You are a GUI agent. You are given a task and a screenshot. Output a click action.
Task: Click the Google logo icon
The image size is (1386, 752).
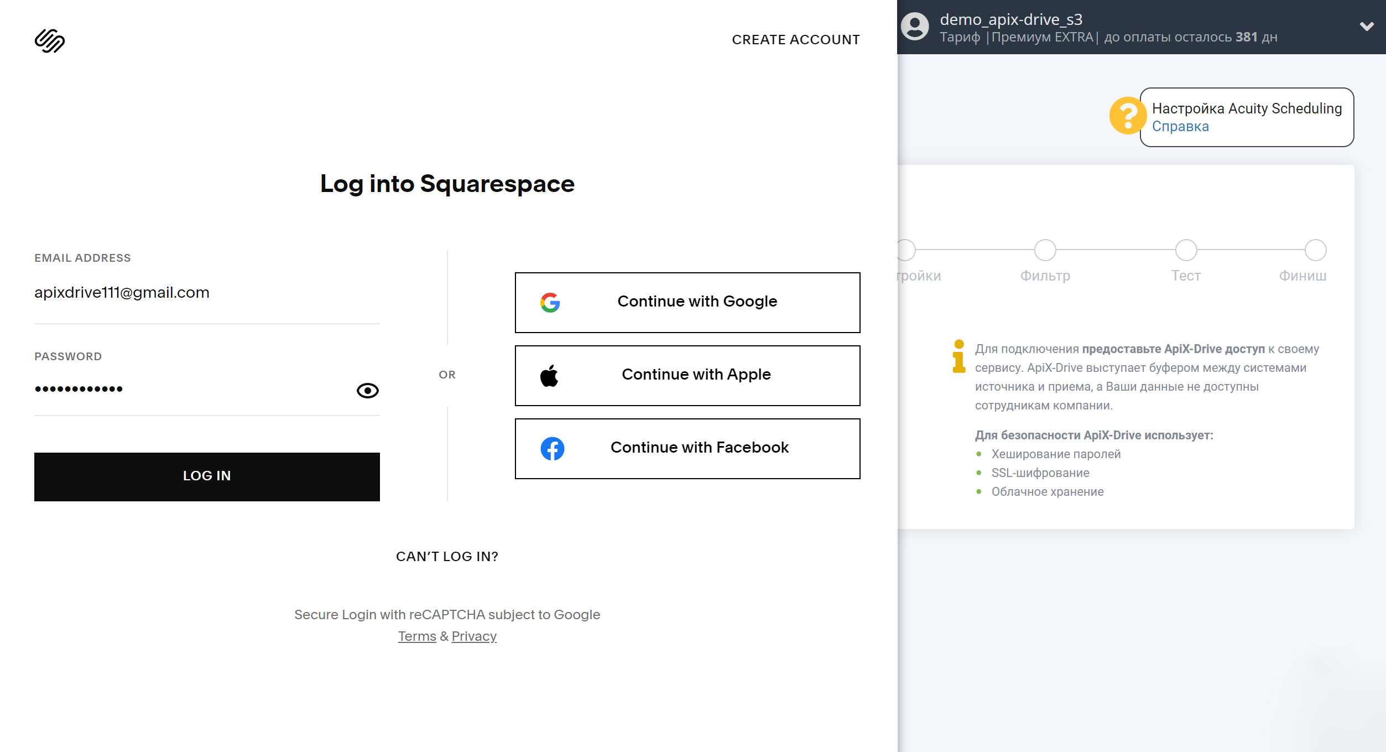(x=550, y=302)
